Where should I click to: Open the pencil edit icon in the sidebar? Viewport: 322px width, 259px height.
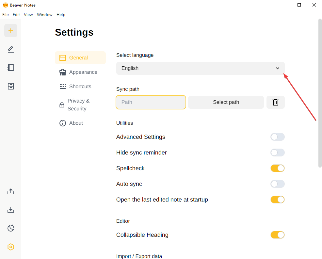pos(11,49)
